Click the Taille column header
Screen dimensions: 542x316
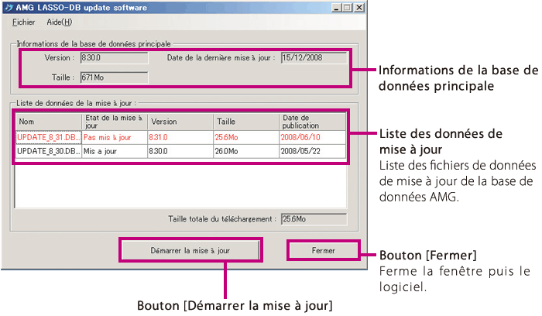click(246, 122)
